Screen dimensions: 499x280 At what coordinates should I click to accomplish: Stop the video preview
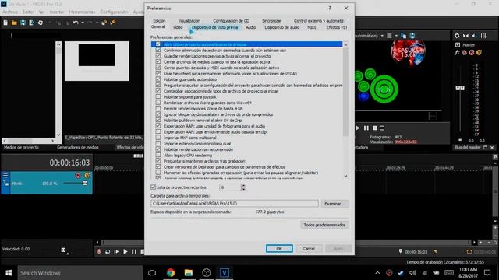(x=375, y=128)
